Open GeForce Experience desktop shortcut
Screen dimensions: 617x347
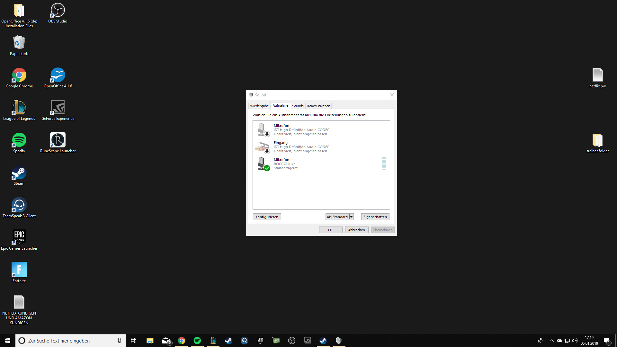point(58,111)
